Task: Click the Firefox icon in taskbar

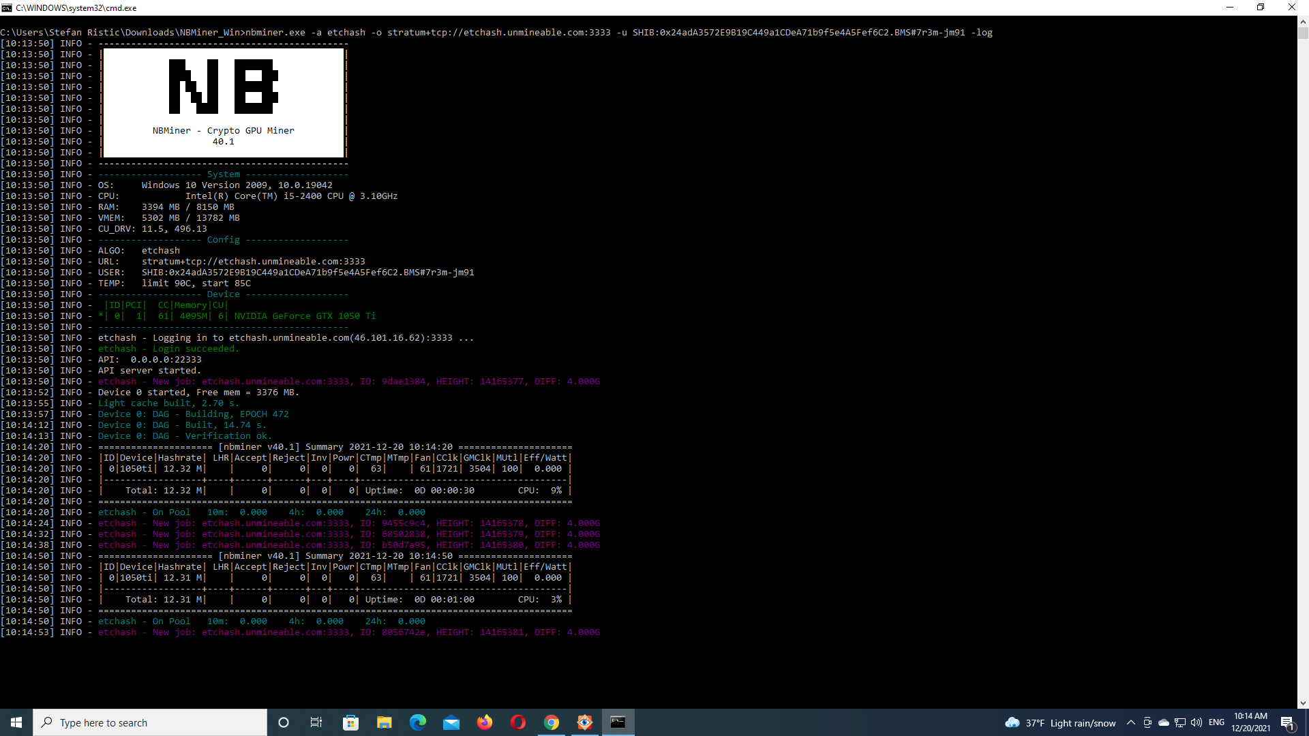Action: tap(485, 722)
